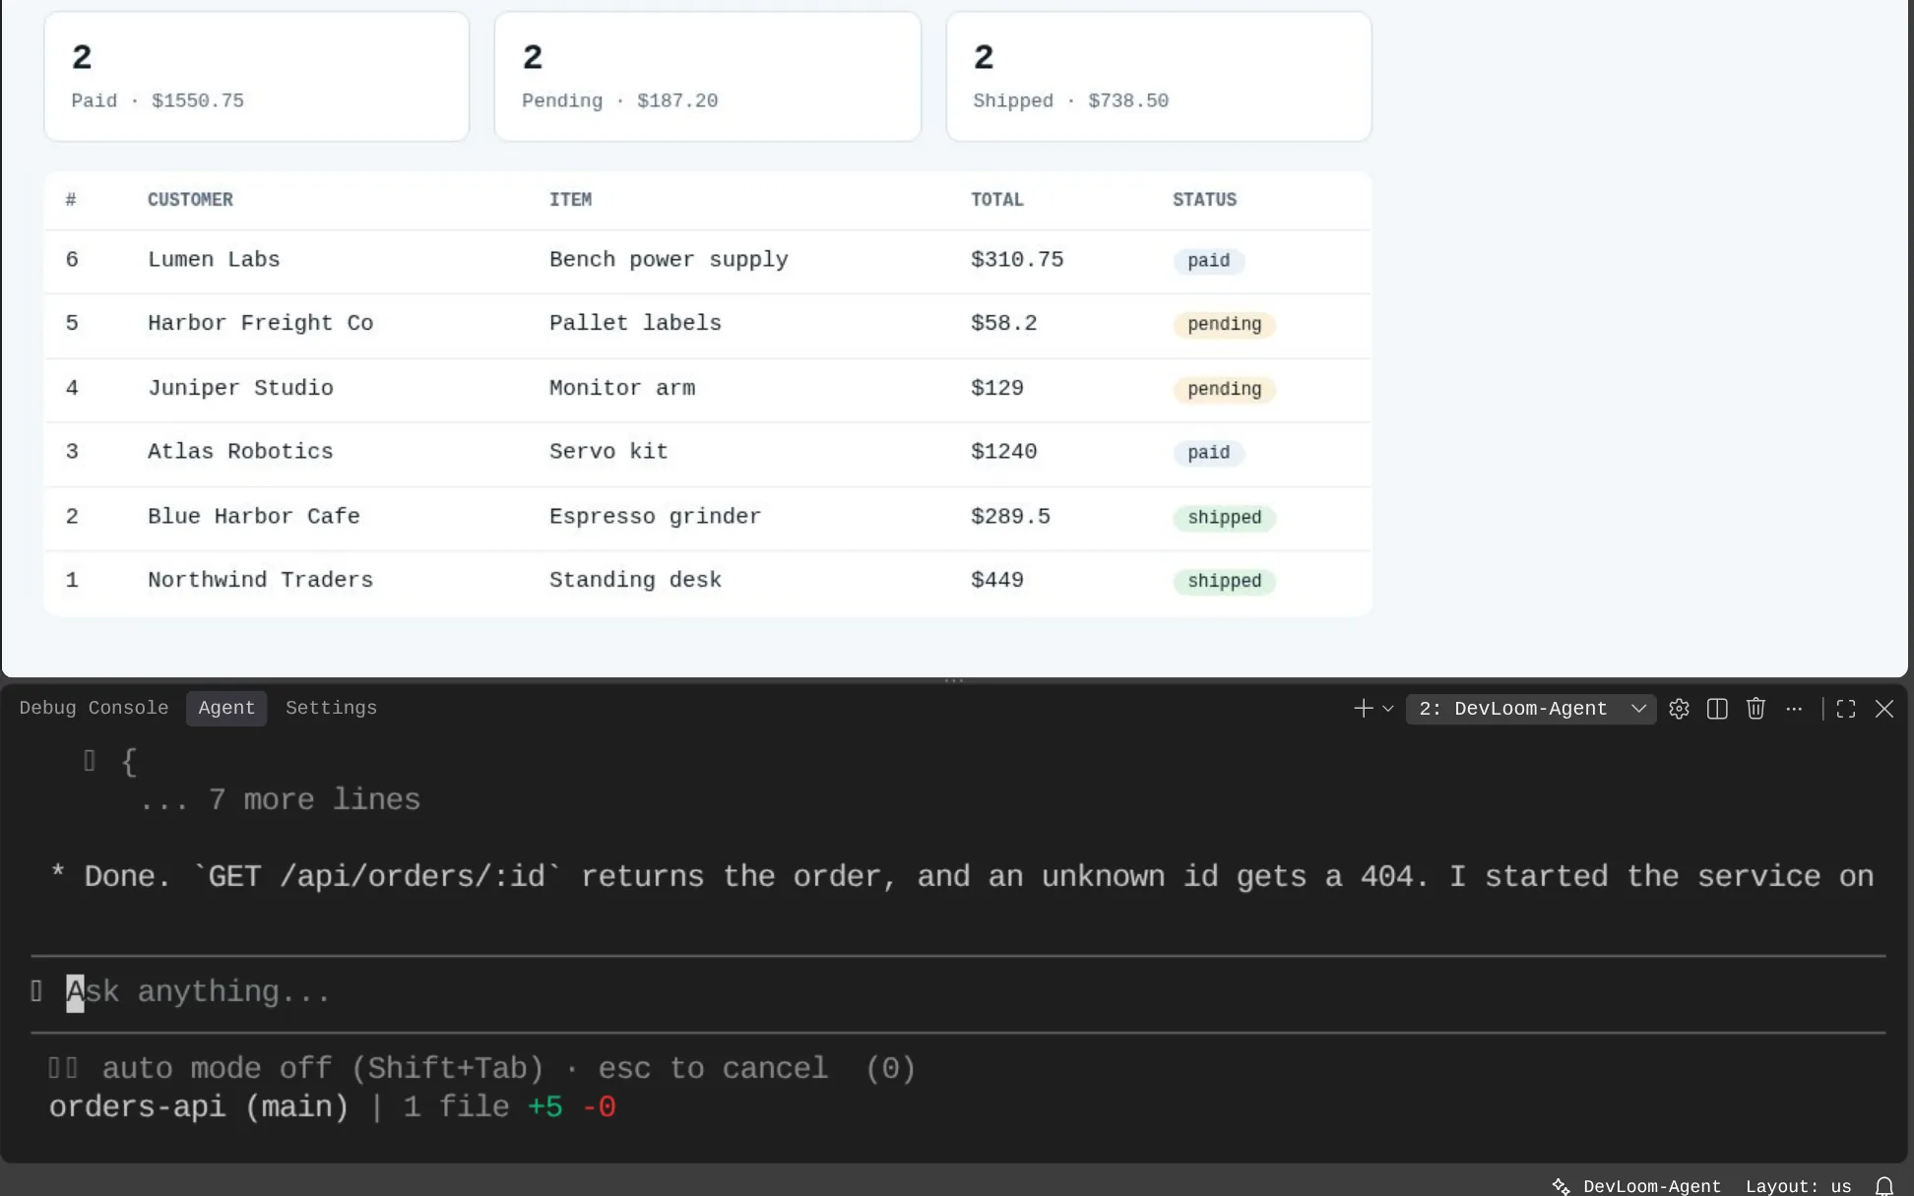The width and height of the screenshot is (1914, 1196).
Task: Click the Shipped summary card
Action: pyautogui.click(x=1159, y=76)
